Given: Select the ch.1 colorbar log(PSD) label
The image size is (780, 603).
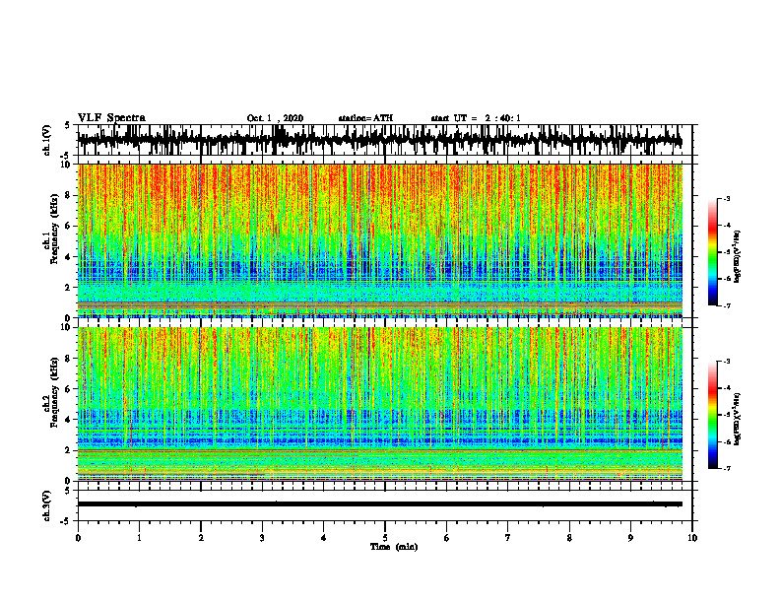Looking at the screenshot, I should 739,256.
